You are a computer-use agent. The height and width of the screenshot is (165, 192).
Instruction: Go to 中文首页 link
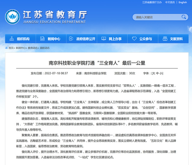coord(170,2)
